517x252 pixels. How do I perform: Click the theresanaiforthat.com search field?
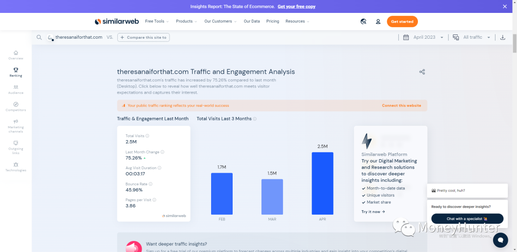point(79,38)
